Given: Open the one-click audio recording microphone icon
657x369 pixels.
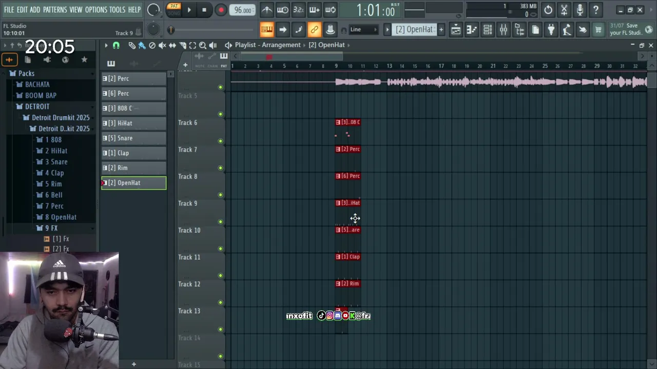Looking at the screenshot, I should (580, 10).
